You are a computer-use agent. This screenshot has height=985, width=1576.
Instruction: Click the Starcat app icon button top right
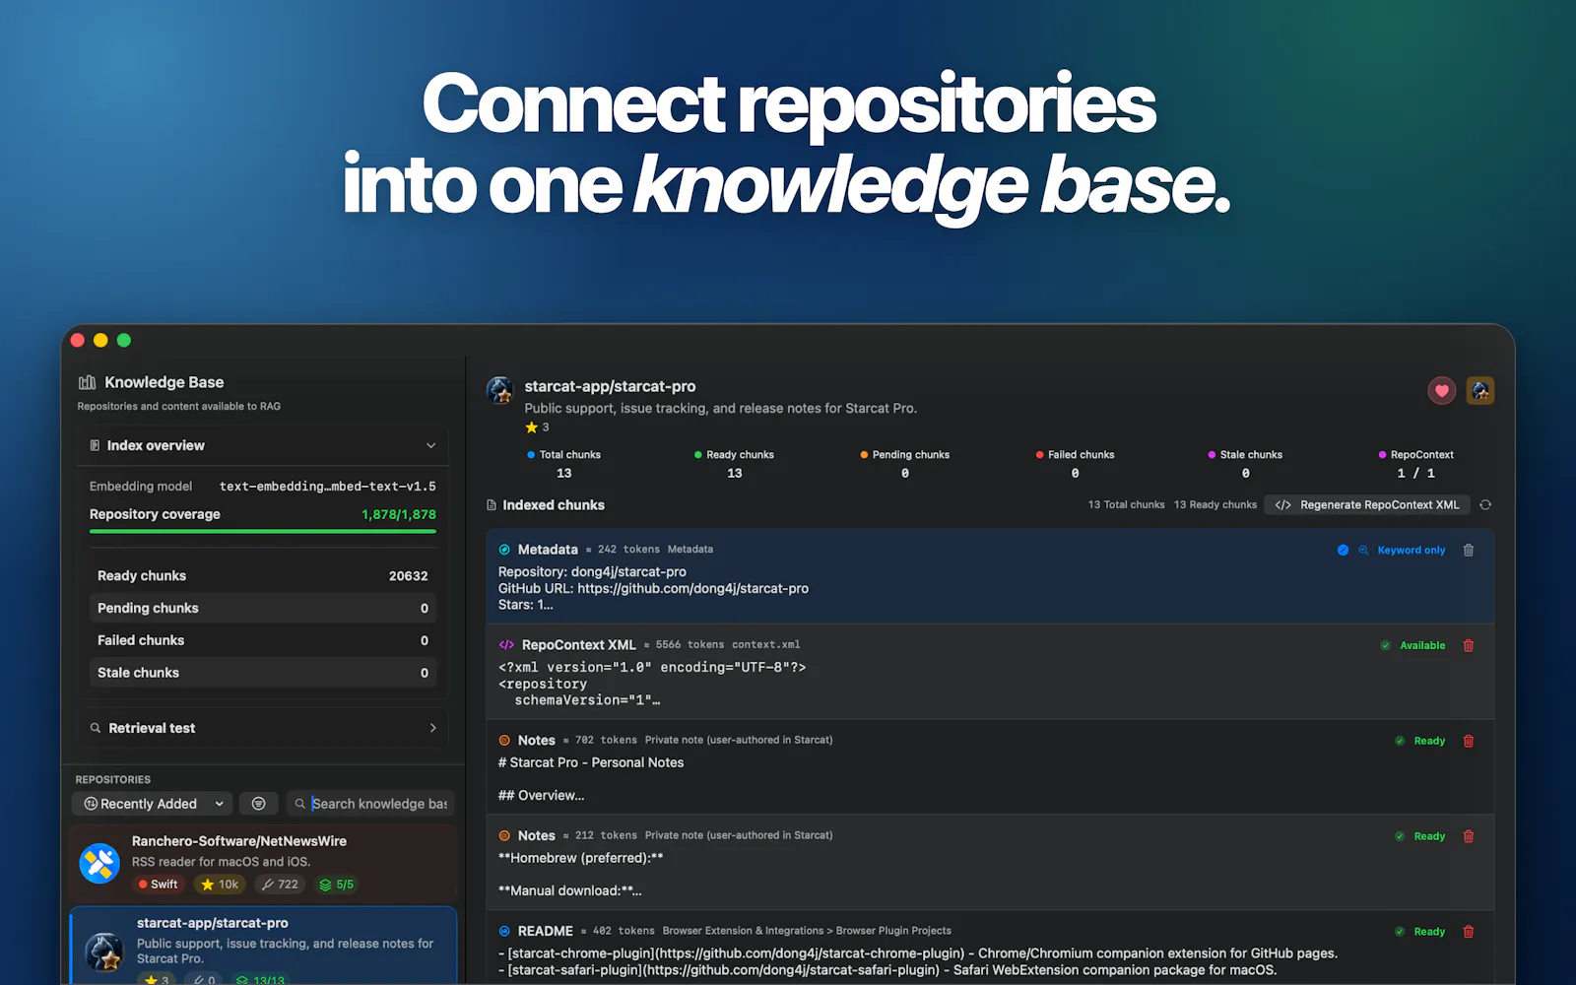(1480, 391)
